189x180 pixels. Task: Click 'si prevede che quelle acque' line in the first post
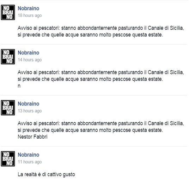point(90,35)
